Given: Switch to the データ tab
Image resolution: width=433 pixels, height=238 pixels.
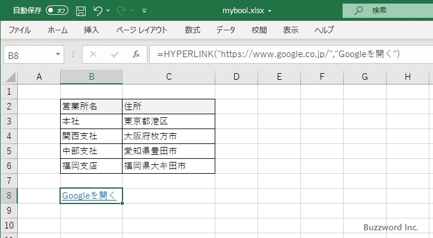Looking at the screenshot, I should coord(225,30).
